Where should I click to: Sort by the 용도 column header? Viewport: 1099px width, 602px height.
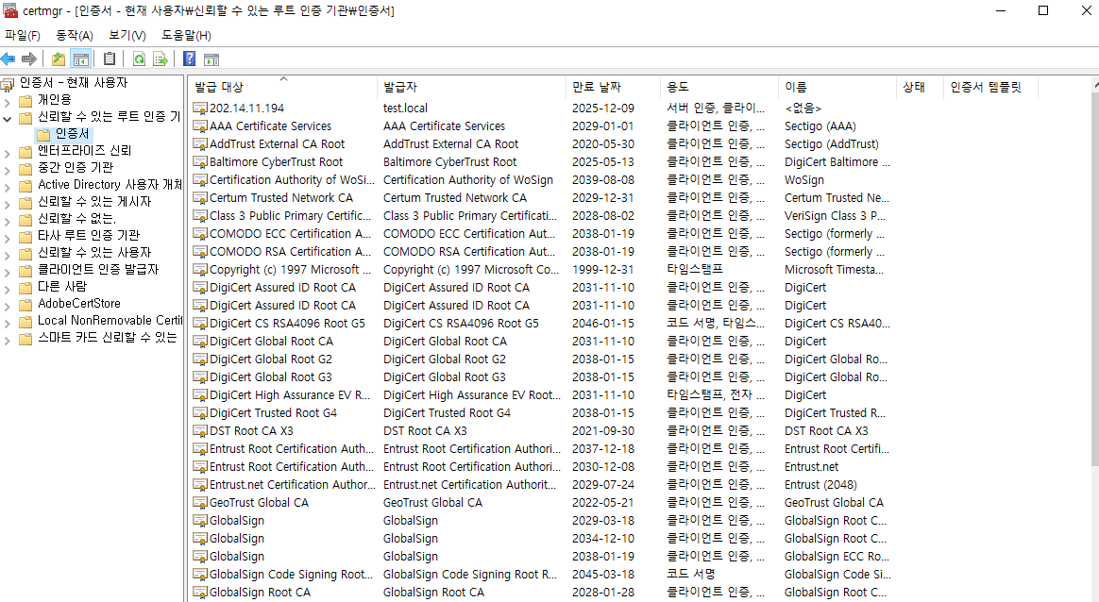pyautogui.click(x=719, y=87)
